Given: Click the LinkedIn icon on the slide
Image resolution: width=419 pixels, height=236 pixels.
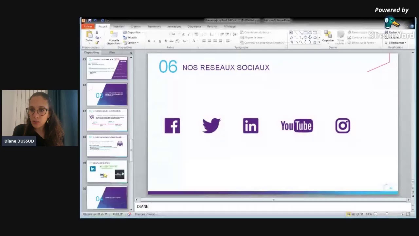Looking at the screenshot, I should [x=251, y=126].
